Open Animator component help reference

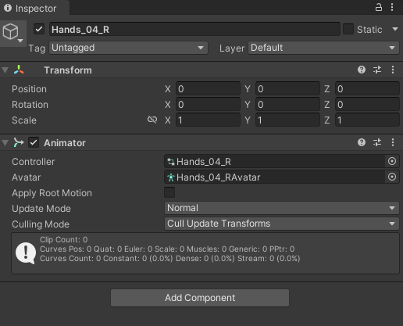[362, 142]
